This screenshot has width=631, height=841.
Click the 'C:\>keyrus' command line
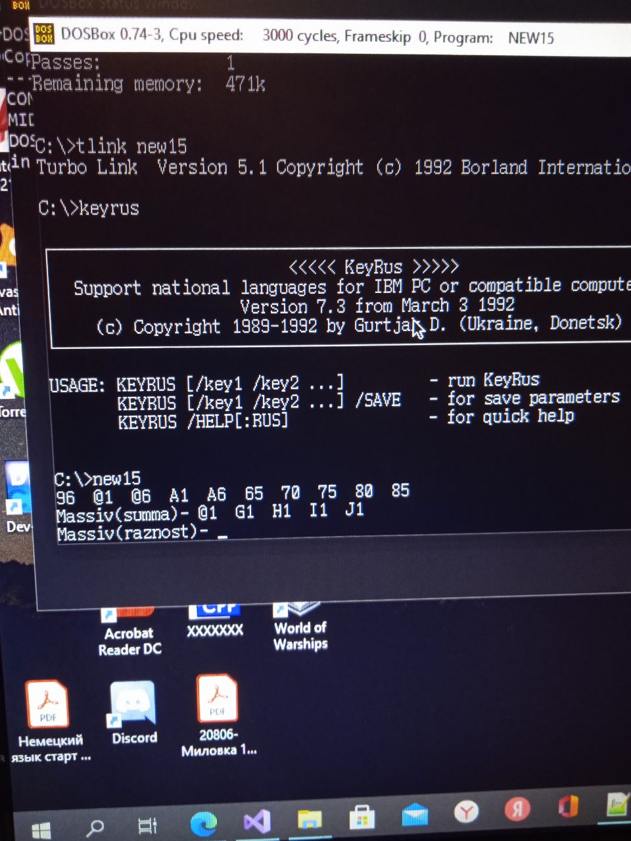pyautogui.click(x=89, y=208)
